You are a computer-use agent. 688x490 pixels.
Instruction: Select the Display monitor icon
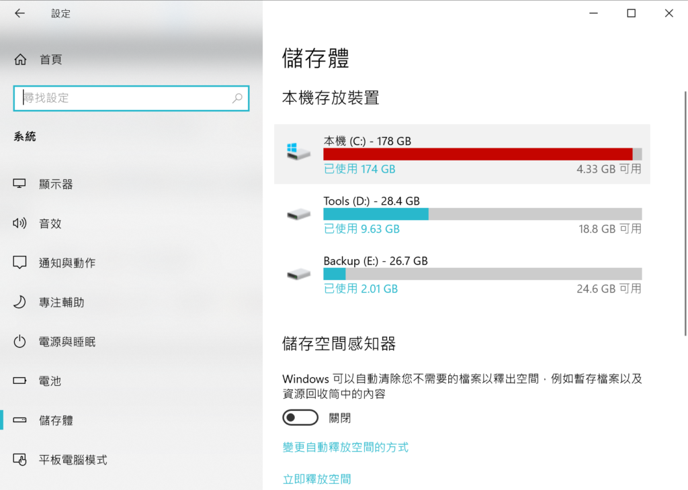pos(19,184)
